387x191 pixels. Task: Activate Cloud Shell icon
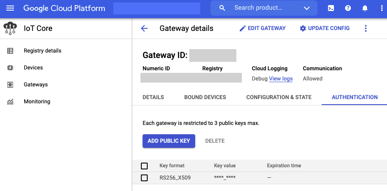point(331,8)
